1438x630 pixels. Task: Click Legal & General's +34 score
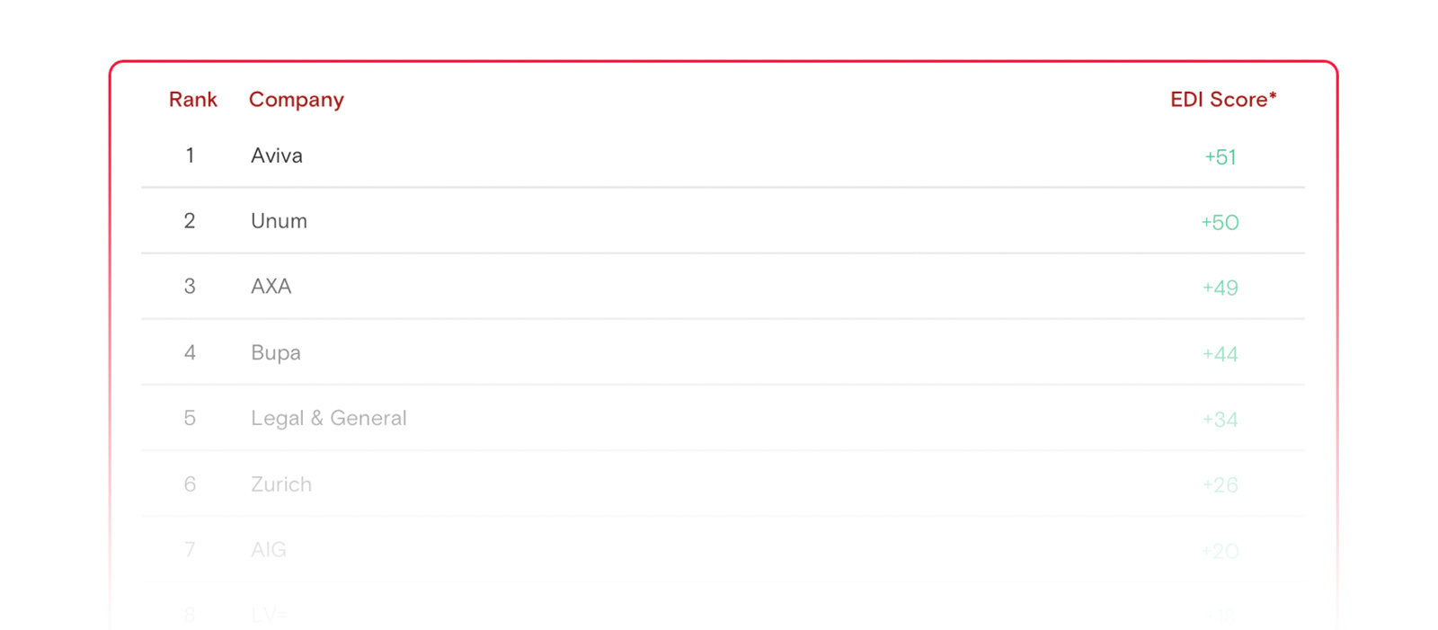click(1221, 420)
